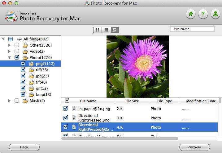This screenshot has height=153, width=222.
Task: Uncheck the jpg(23) checkbox
Action: 23,76
